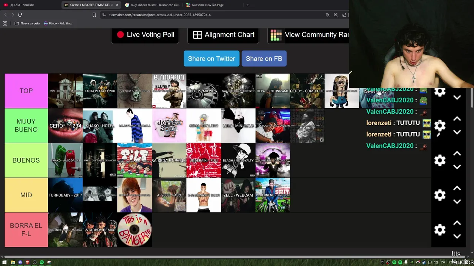The width and height of the screenshot is (474, 266).
Task: Select the ZELL - WEBCAM thumbnail
Action: pyautogui.click(x=238, y=195)
